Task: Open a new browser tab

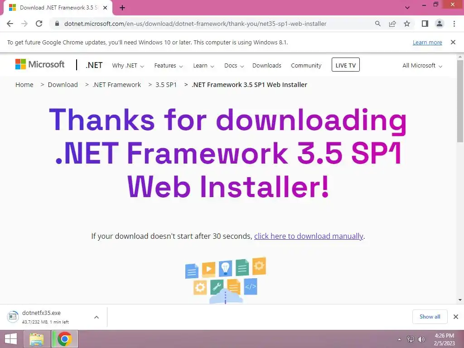Action: click(x=122, y=8)
